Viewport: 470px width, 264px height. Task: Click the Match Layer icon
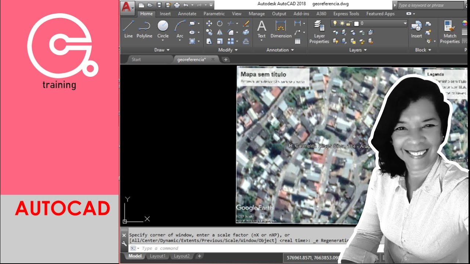[x=370, y=41]
